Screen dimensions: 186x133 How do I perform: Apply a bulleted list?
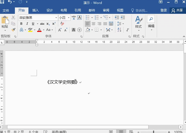(88, 18)
